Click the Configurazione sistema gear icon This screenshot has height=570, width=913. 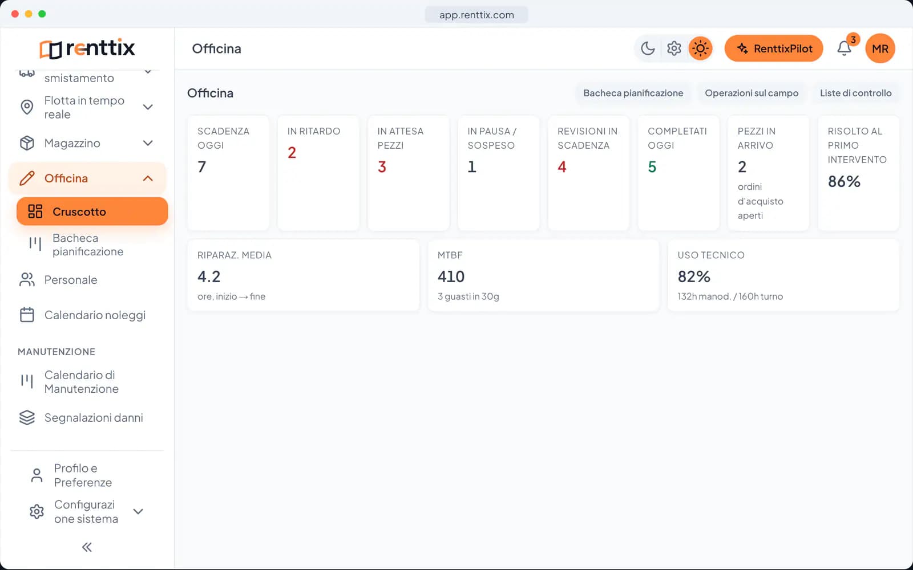(37, 511)
